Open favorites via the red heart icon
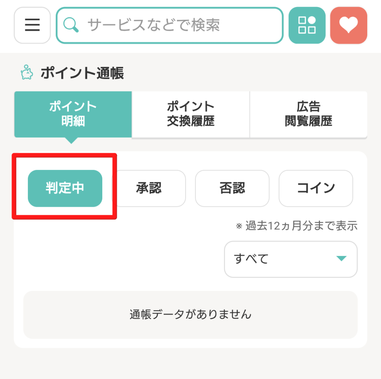 349,25
